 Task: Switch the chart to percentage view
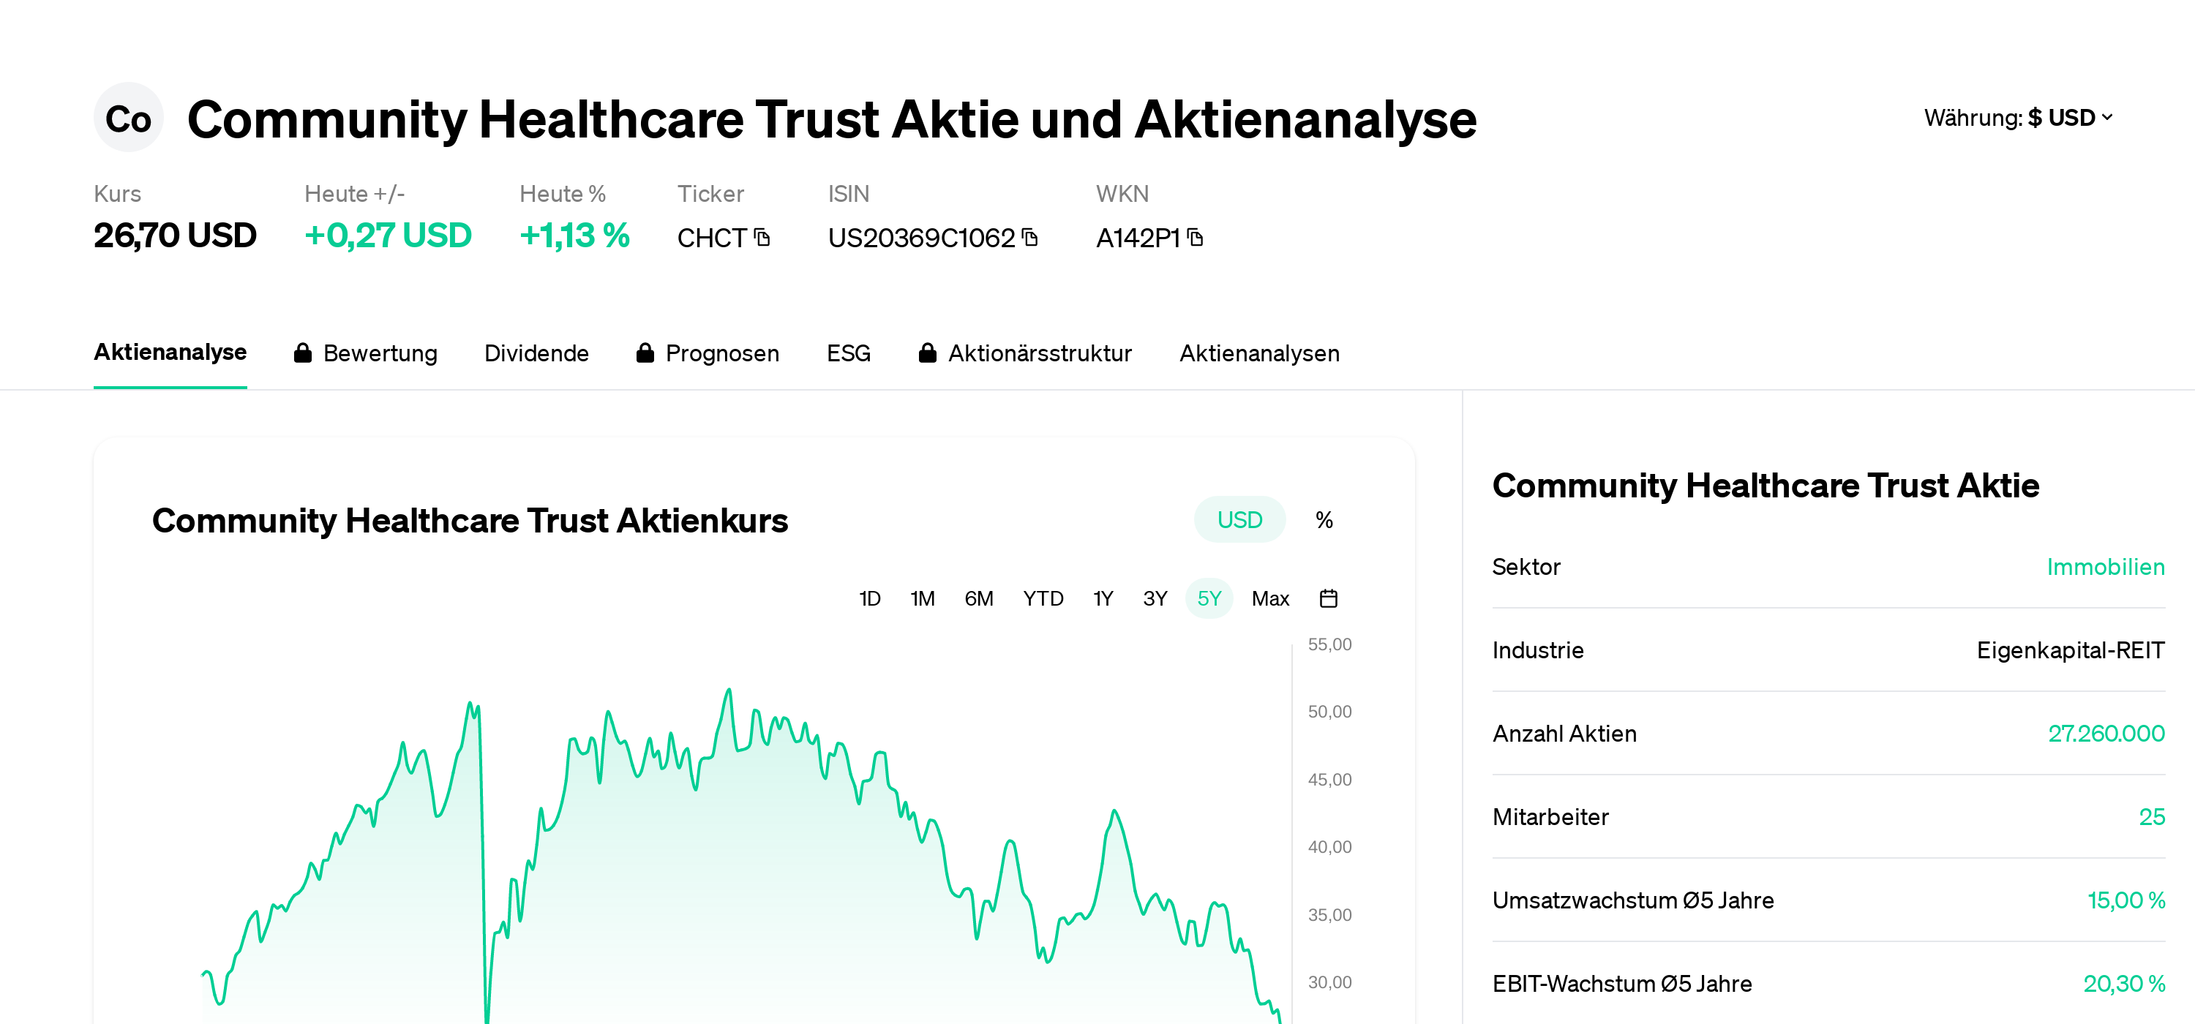pos(1324,519)
